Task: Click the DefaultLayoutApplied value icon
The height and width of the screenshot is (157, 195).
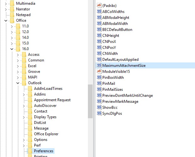Action: click(x=99, y=59)
